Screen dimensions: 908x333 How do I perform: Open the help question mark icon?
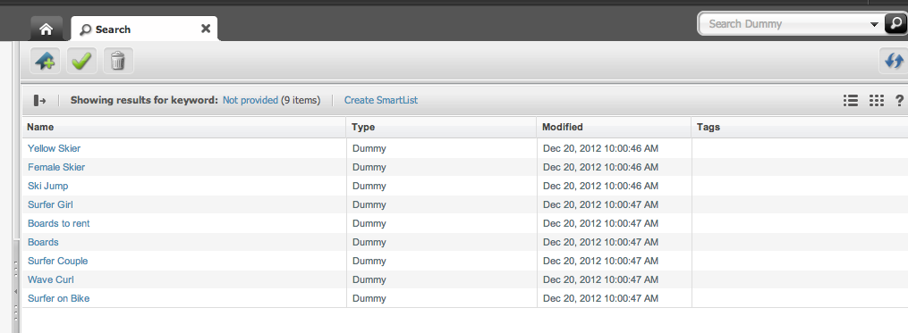coord(899,101)
